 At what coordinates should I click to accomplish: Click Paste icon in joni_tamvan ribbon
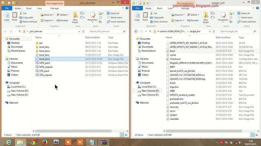tap(15, 17)
